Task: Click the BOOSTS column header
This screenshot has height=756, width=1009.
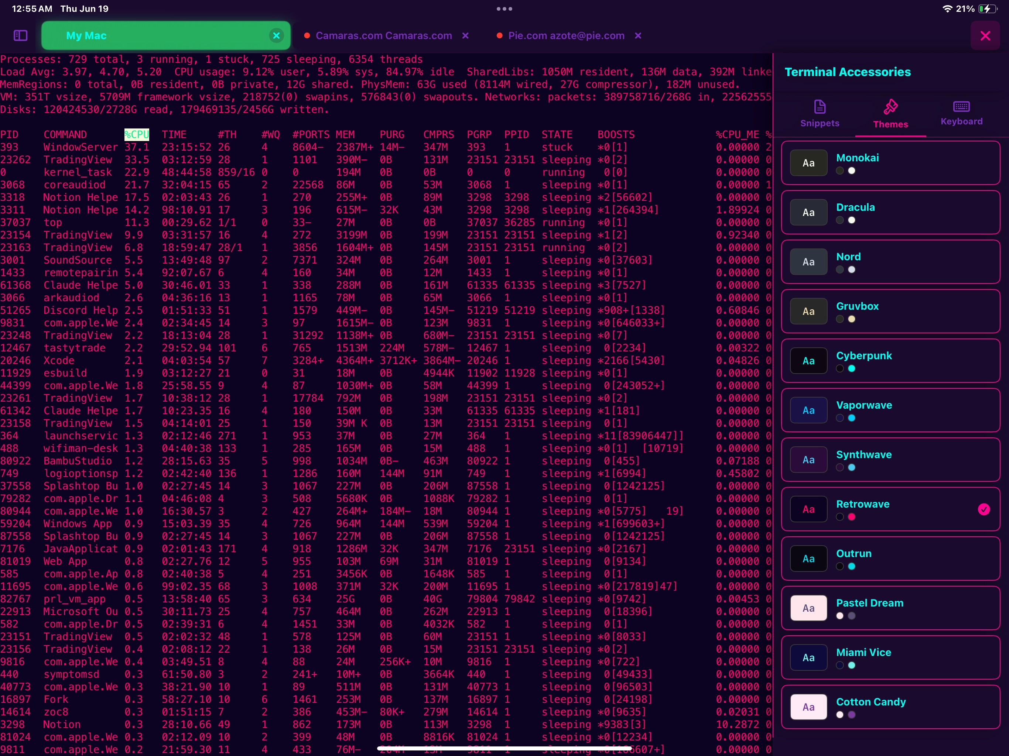Action: click(x=616, y=134)
